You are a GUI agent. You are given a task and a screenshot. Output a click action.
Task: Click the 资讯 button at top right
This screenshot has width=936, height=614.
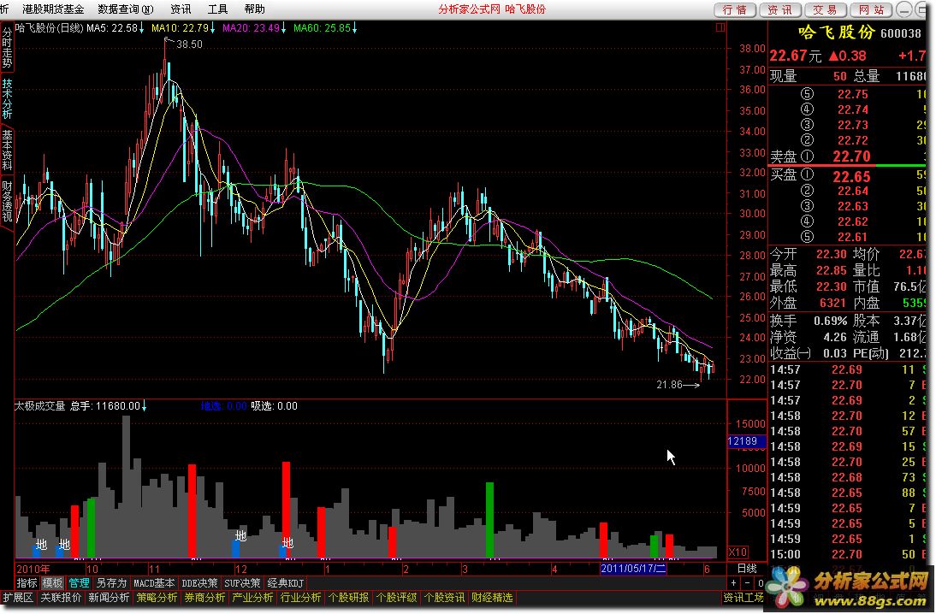(779, 9)
